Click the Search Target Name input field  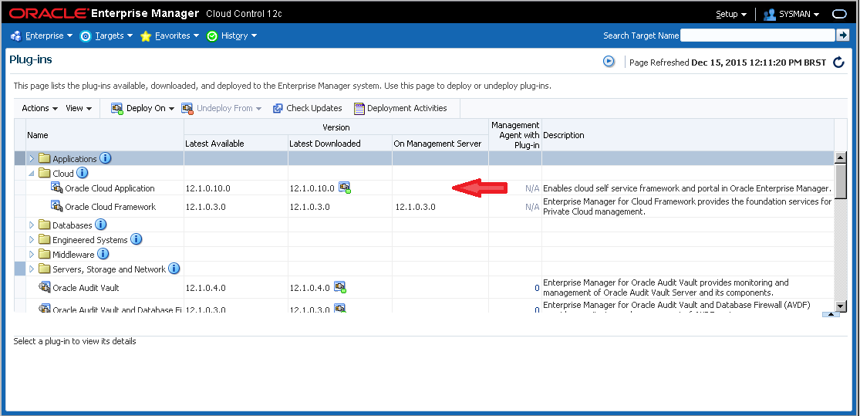coord(757,36)
